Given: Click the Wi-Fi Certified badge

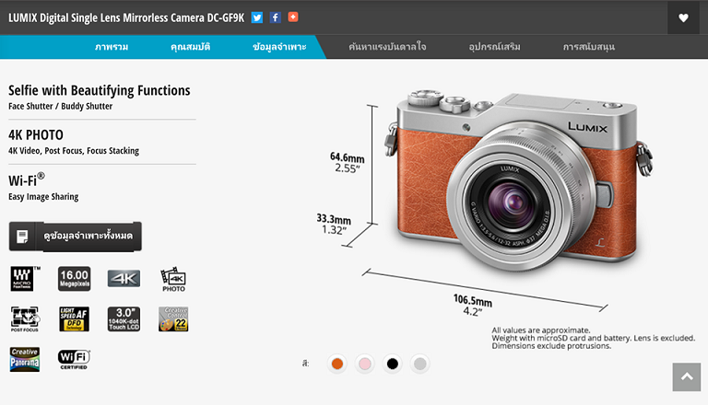Looking at the screenshot, I should click(x=74, y=360).
